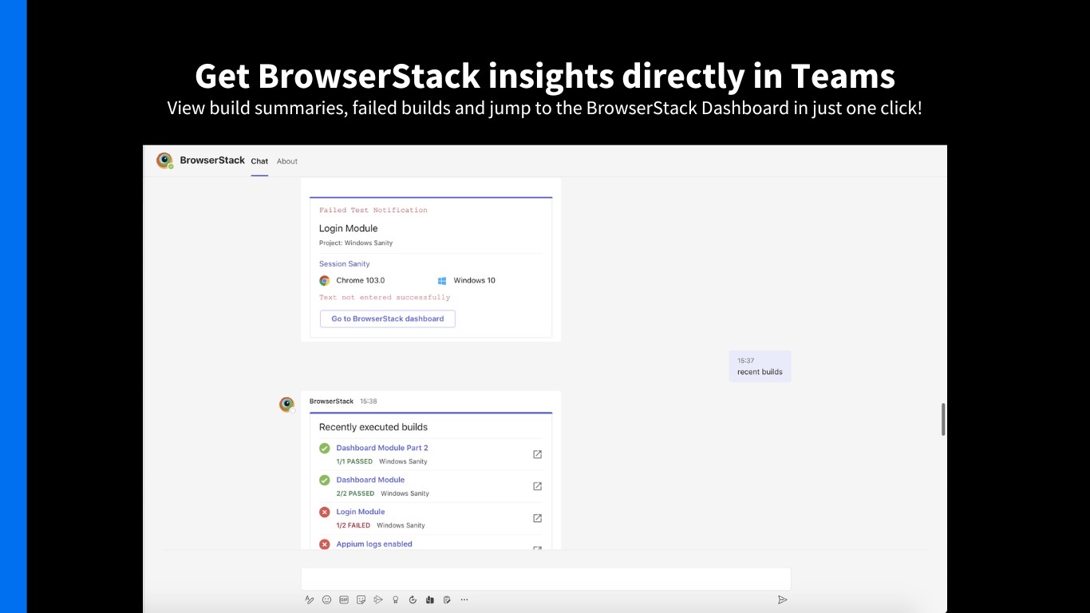Click the notepad with pencil icon
Viewport: 1090px width, 613px height.
(x=447, y=599)
